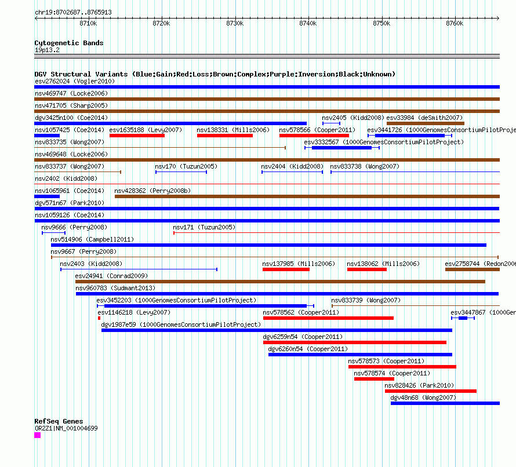The height and width of the screenshot is (467, 516).
Task: Click nsv171 (Tuzun2005) label
Action: 204,227
